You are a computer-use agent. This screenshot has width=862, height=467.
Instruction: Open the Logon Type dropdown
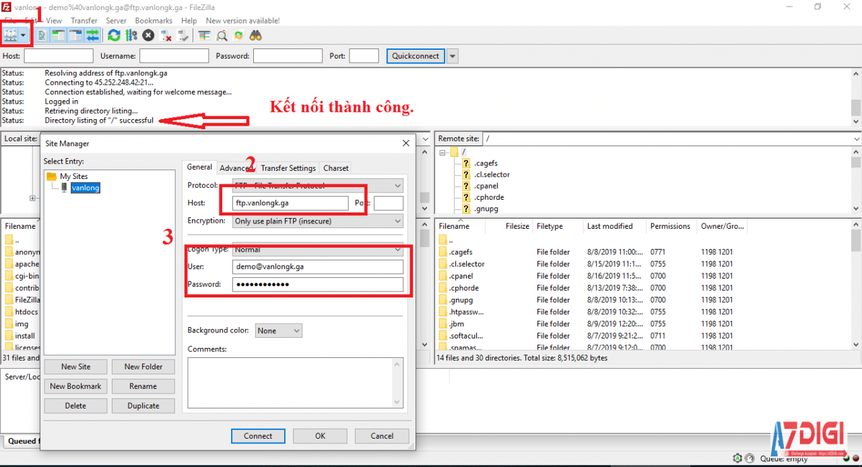tap(318, 249)
